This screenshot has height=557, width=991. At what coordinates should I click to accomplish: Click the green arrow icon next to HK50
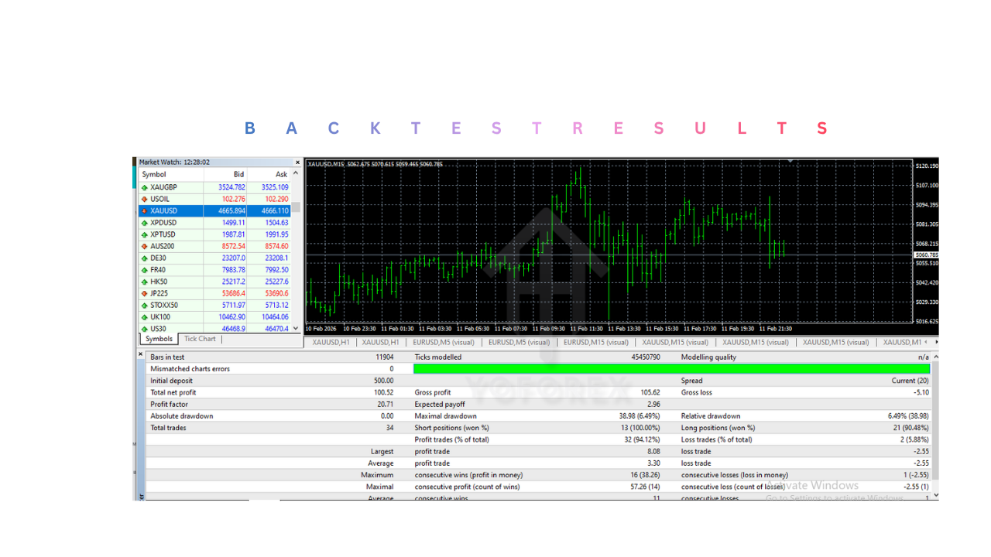145,281
